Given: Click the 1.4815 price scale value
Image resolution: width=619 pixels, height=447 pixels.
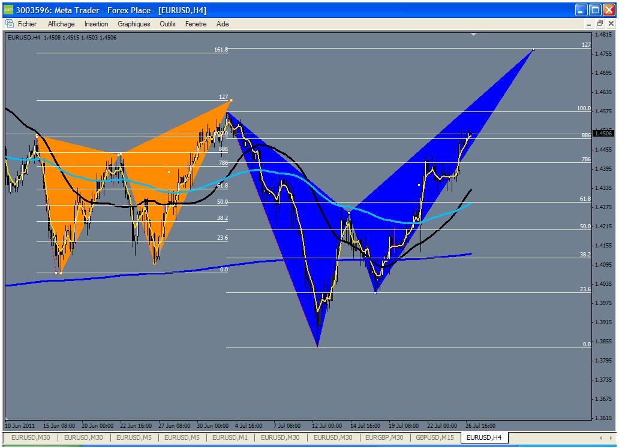Looking at the screenshot, I should click(604, 34).
